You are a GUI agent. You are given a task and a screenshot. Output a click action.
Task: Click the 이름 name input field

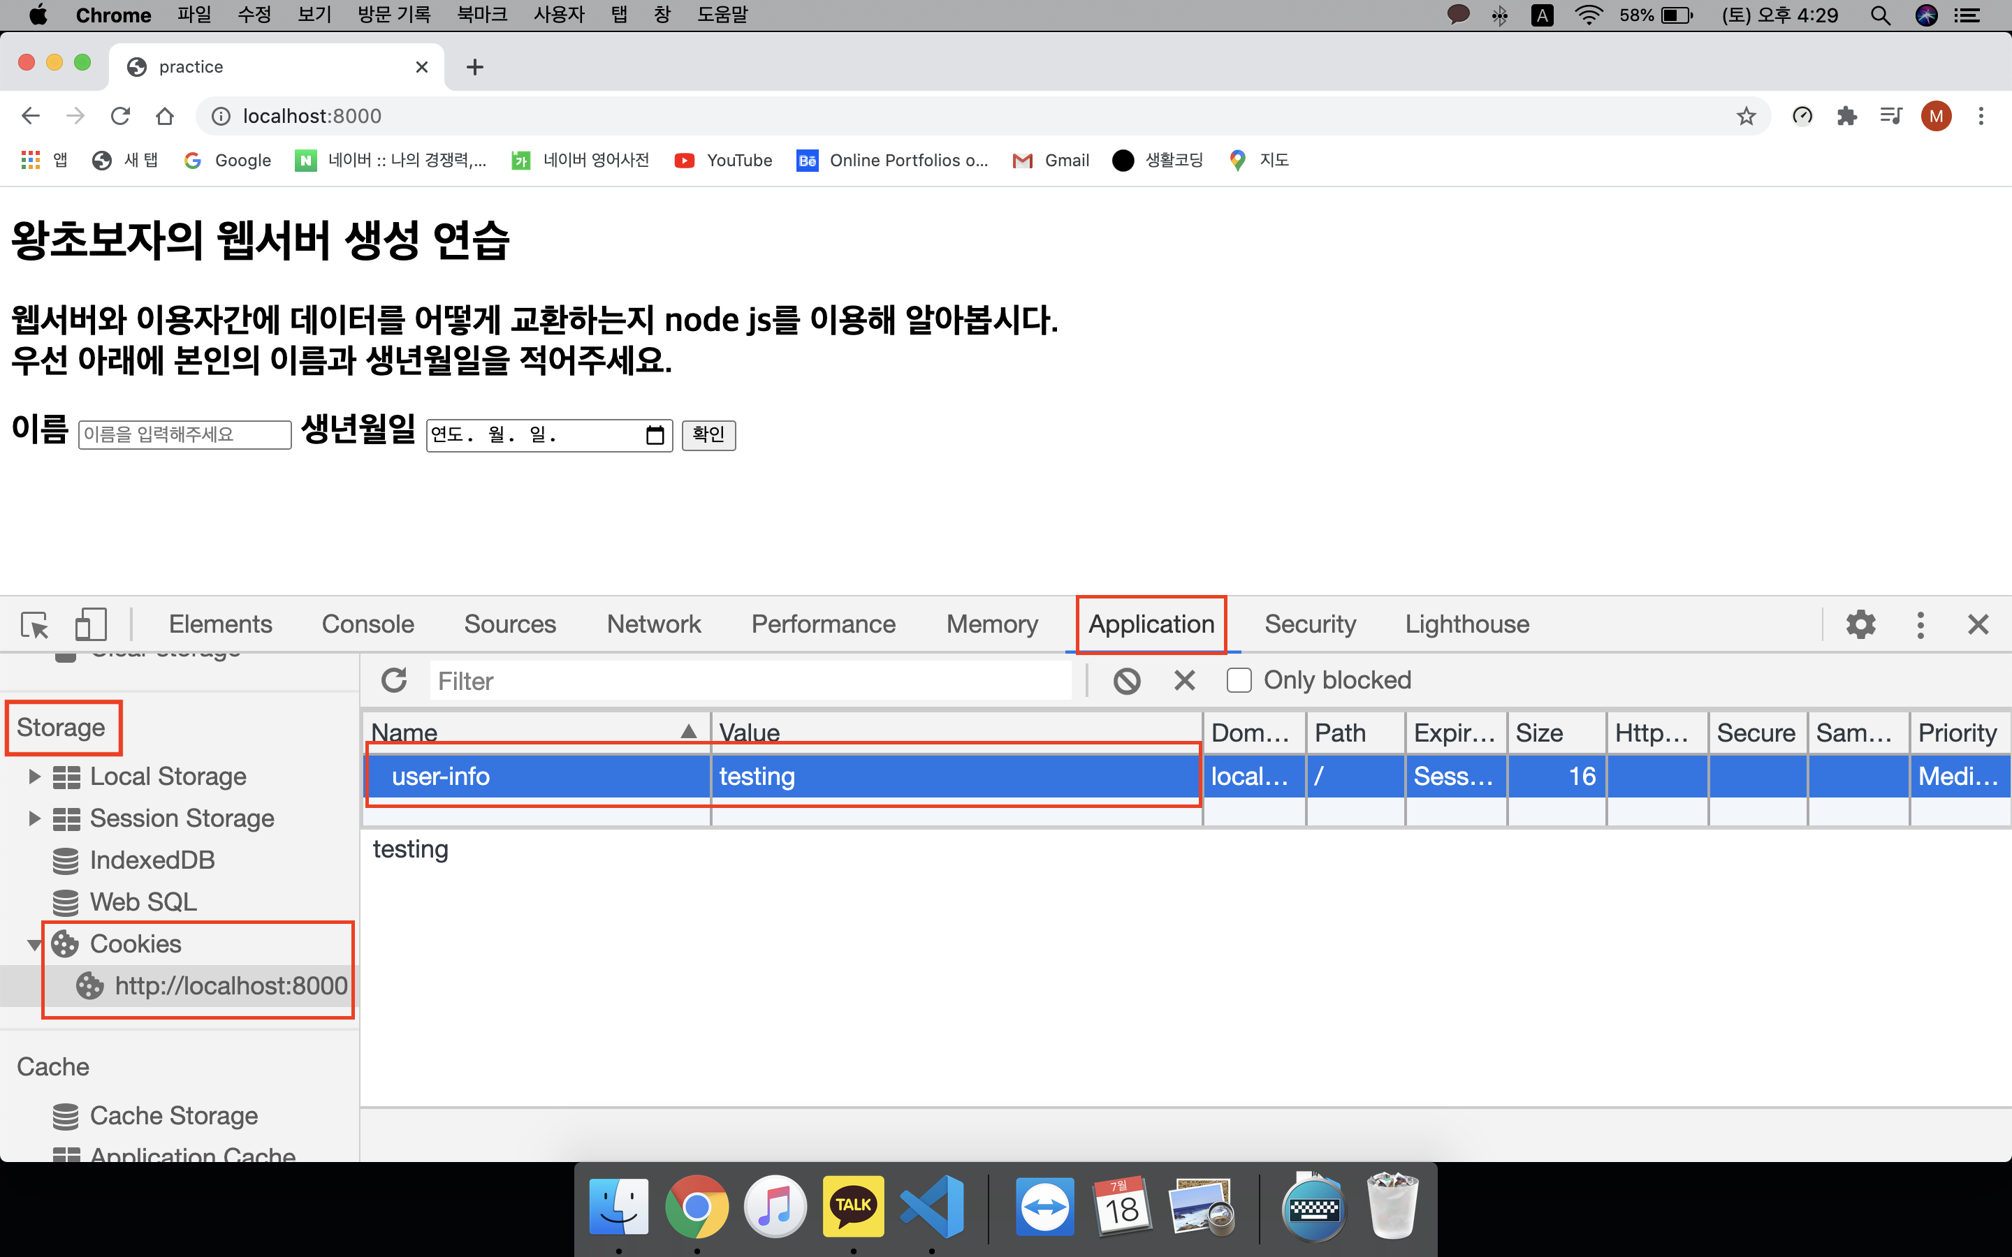(184, 435)
